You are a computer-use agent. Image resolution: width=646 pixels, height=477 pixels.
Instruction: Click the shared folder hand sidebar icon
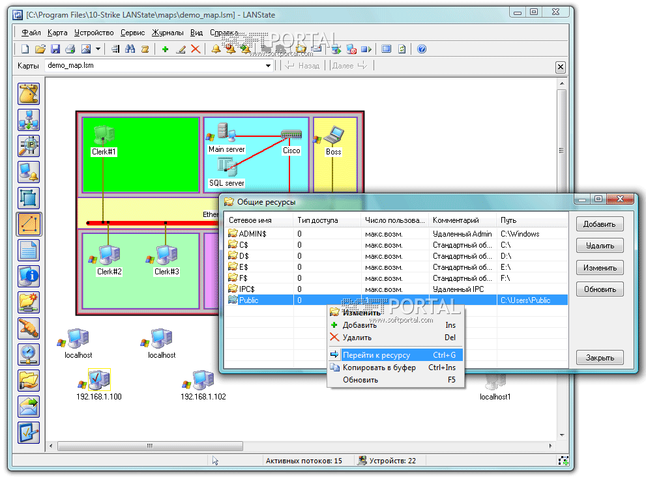pos(29,380)
